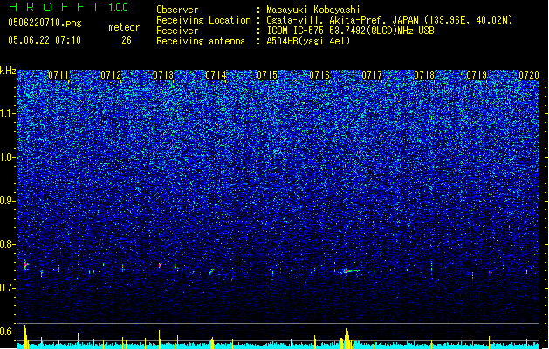This screenshot has width=549, height=349.
Task: Click the 'Receiving antenna' field label
Action: 201,41
